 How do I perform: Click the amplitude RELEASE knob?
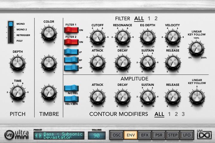point(173,97)
